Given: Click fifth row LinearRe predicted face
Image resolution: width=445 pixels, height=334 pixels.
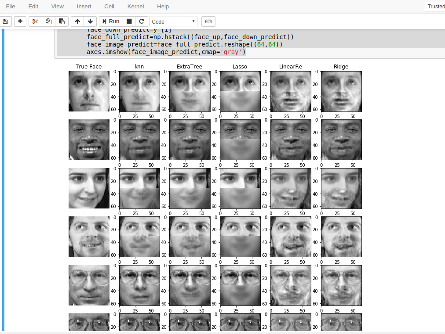Looking at the screenshot, I should pos(291,285).
